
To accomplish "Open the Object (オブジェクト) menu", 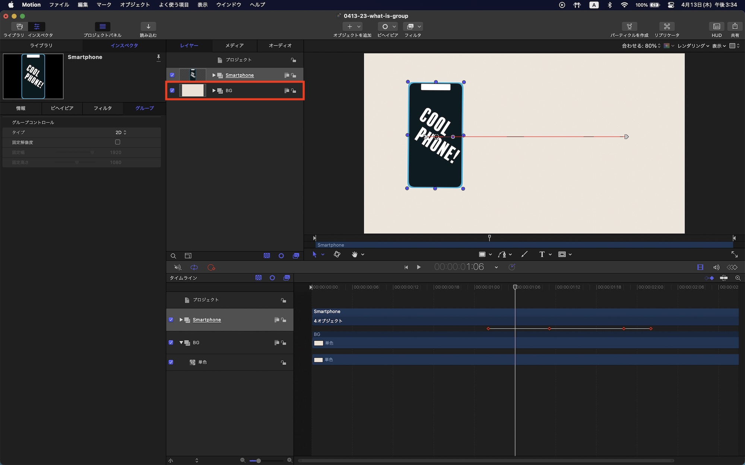I will [135, 5].
